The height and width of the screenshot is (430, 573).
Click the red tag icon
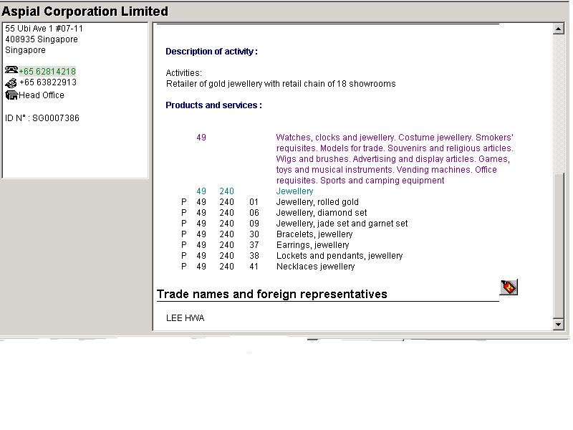click(509, 287)
